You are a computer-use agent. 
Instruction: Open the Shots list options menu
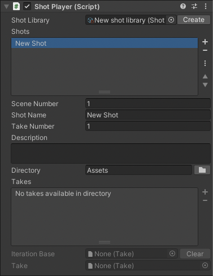tap(205, 63)
